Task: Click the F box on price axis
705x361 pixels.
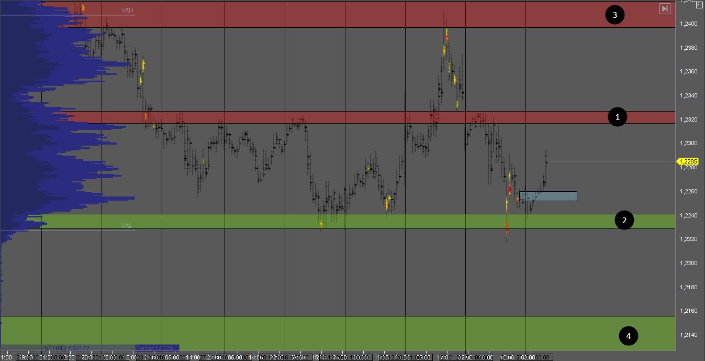Action: (699, 4)
